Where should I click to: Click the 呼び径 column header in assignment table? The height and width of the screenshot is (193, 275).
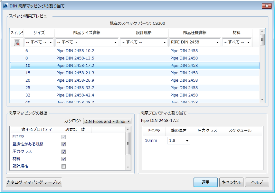coord(154,131)
